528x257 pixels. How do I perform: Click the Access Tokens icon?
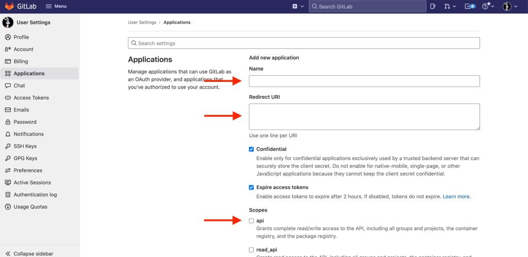point(8,97)
